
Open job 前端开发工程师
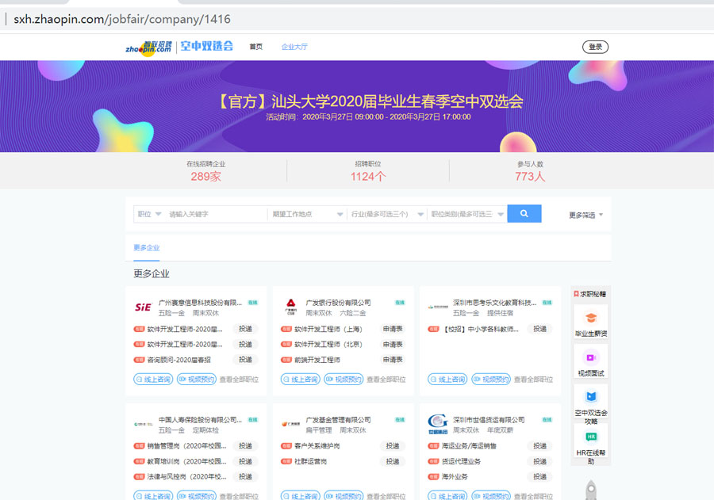tap(317, 360)
